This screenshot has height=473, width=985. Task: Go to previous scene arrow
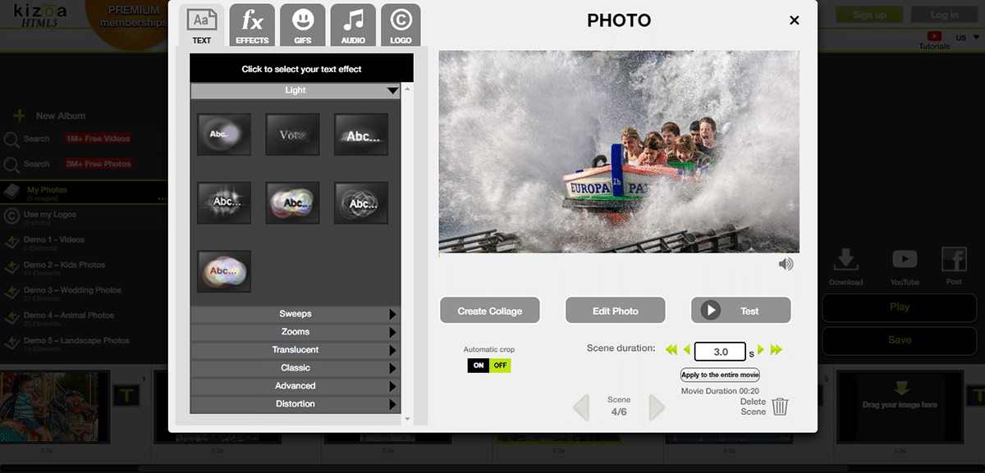(581, 407)
